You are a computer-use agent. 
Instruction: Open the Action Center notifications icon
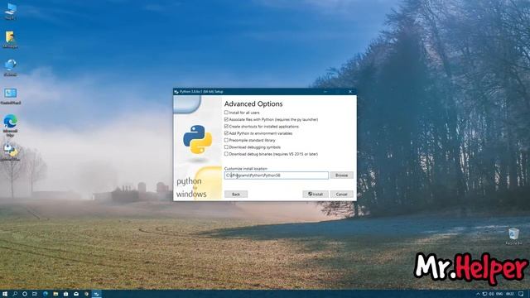[521, 294]
